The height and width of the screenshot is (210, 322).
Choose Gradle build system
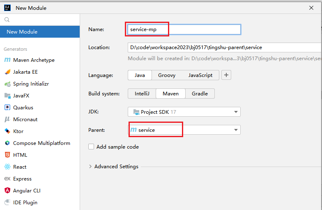(x=200, y=93)
